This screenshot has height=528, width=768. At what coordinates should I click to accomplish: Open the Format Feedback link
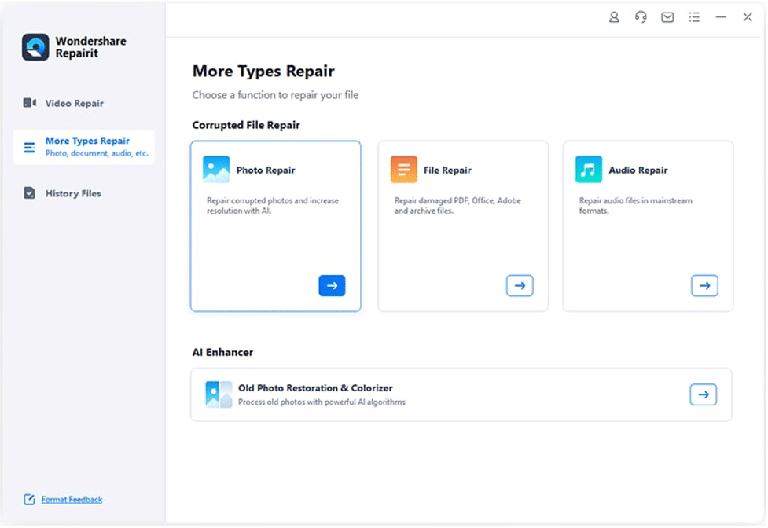tap(72, 500)
